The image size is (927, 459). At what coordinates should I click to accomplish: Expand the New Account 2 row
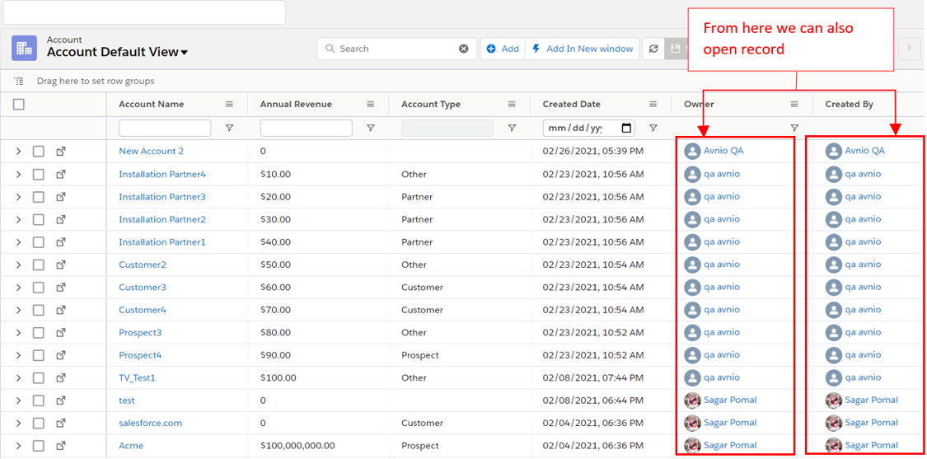[x=18, y=152]
